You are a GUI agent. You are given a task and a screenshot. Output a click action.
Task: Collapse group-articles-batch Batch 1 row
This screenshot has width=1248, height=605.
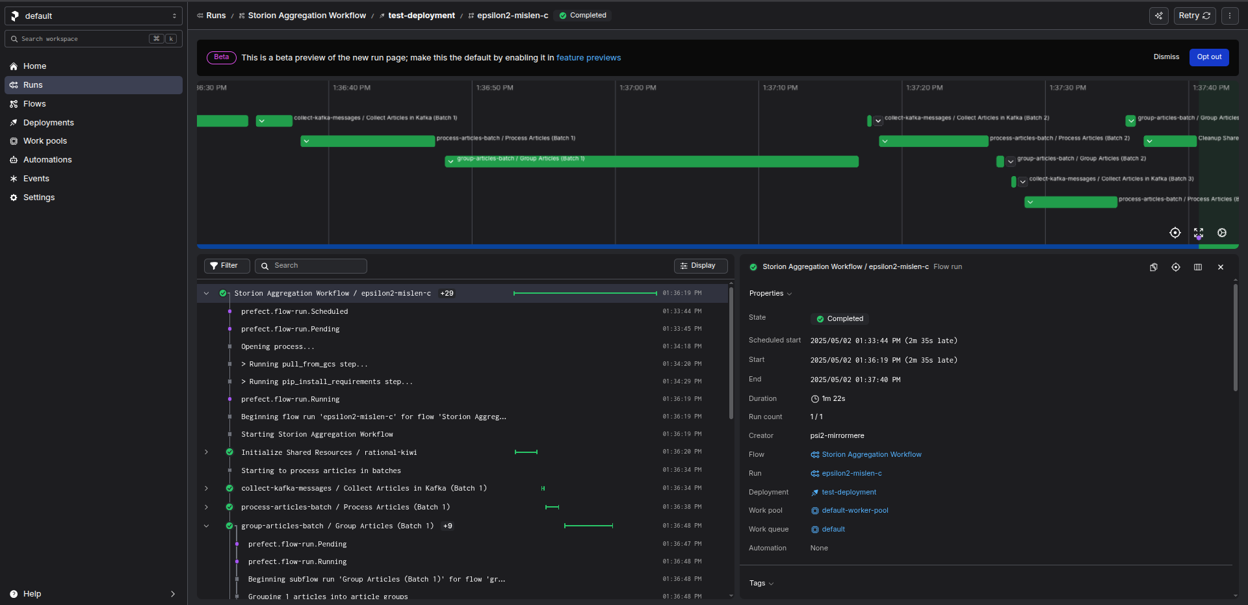pos(206,526)
